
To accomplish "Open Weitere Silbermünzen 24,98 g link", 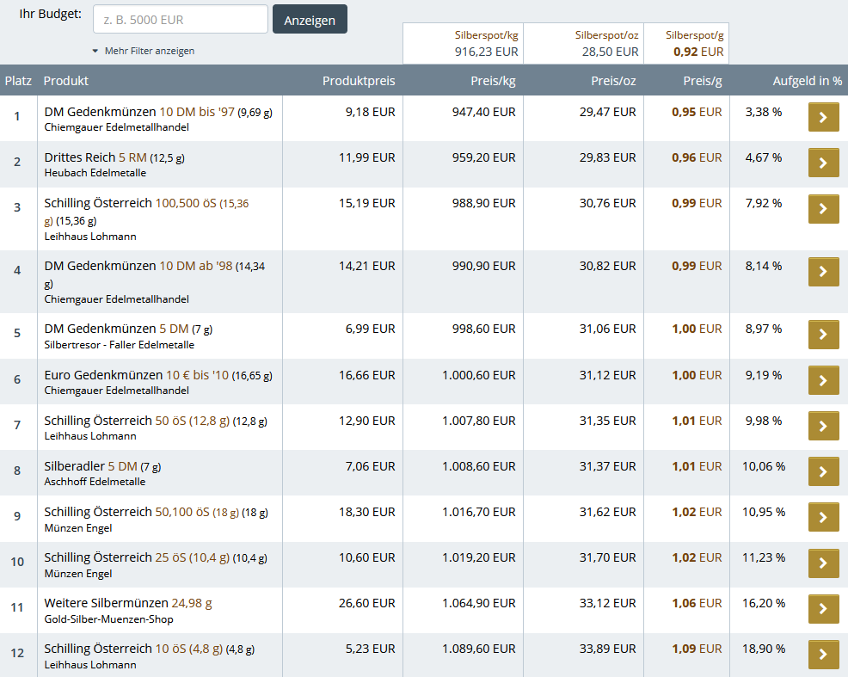I will coord(128,603).
